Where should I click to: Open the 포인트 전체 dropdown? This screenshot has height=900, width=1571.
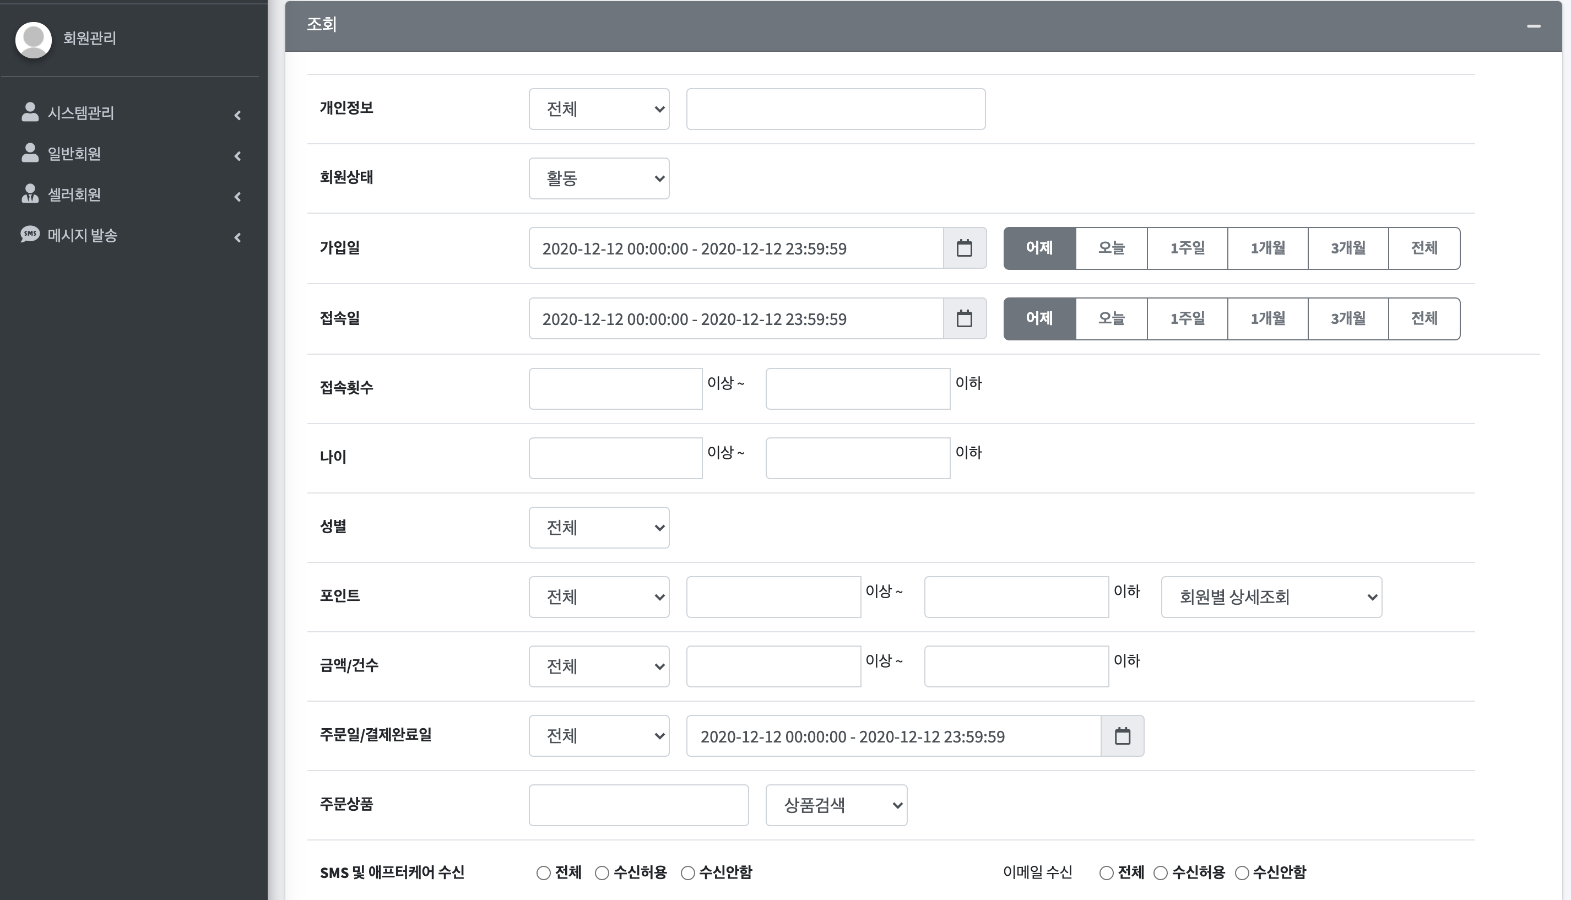[x=599, y=597]
